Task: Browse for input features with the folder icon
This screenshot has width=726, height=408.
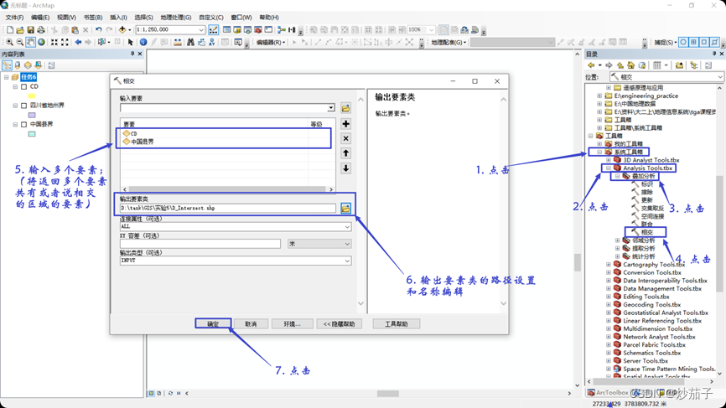Action: click(346, 108)
